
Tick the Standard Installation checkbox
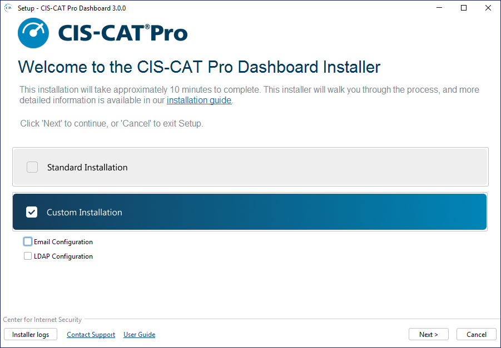32,167
